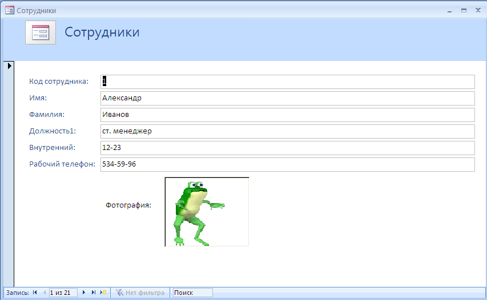Click the Внутренний label
This screenshot has height=300, width=487.
[x=52, y=147]
